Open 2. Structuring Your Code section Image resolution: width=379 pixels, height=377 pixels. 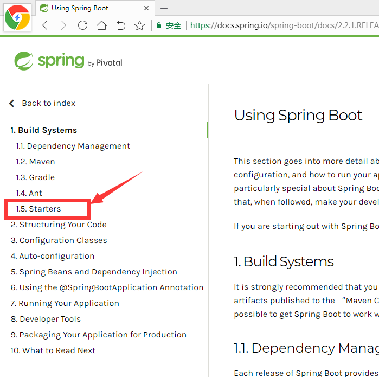click(59, 225)
